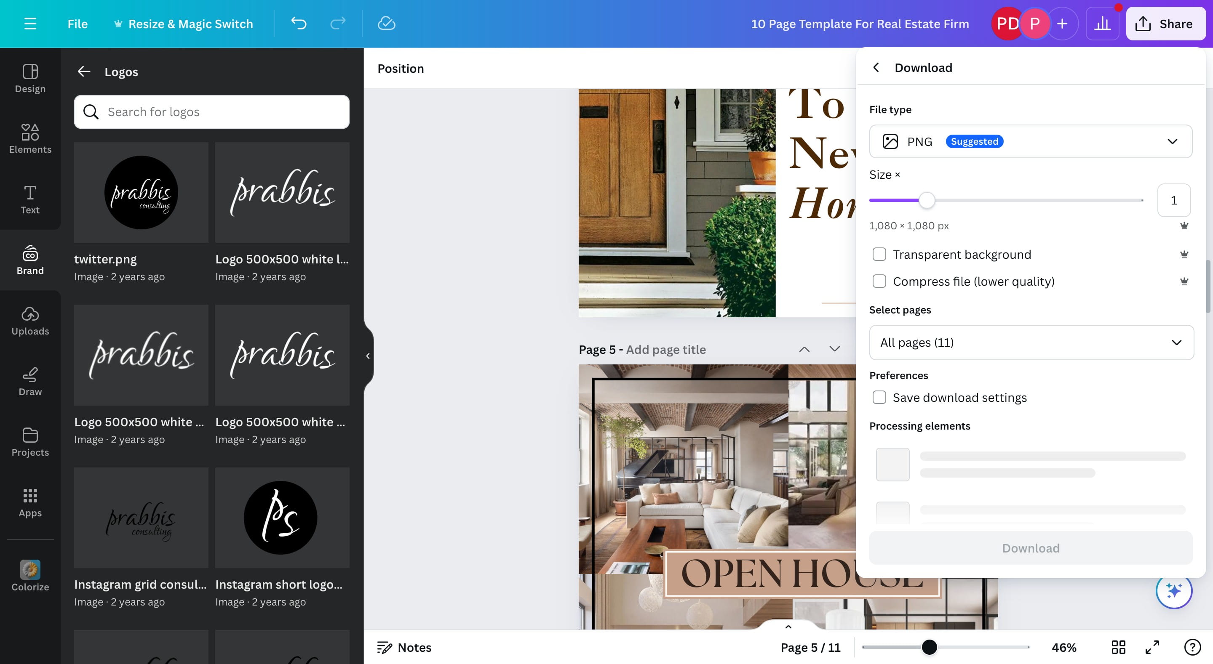This screenshot has width=1213, height=664.
Task: Open the Projects panel
Action: coord(30,442)
